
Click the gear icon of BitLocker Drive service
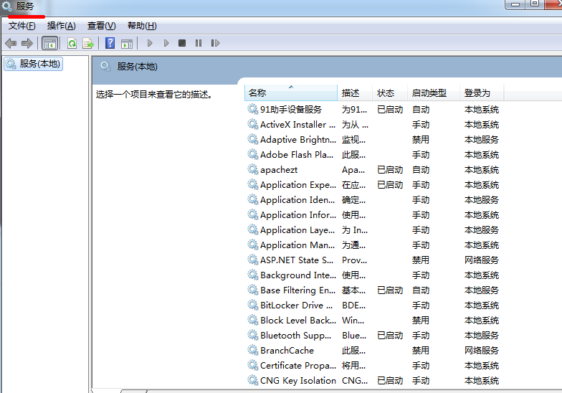(x=252, y=305)
